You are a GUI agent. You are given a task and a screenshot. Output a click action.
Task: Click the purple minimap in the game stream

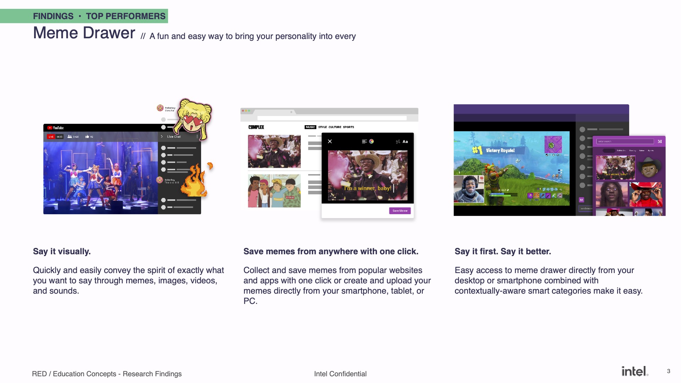[x=553, y=144]
